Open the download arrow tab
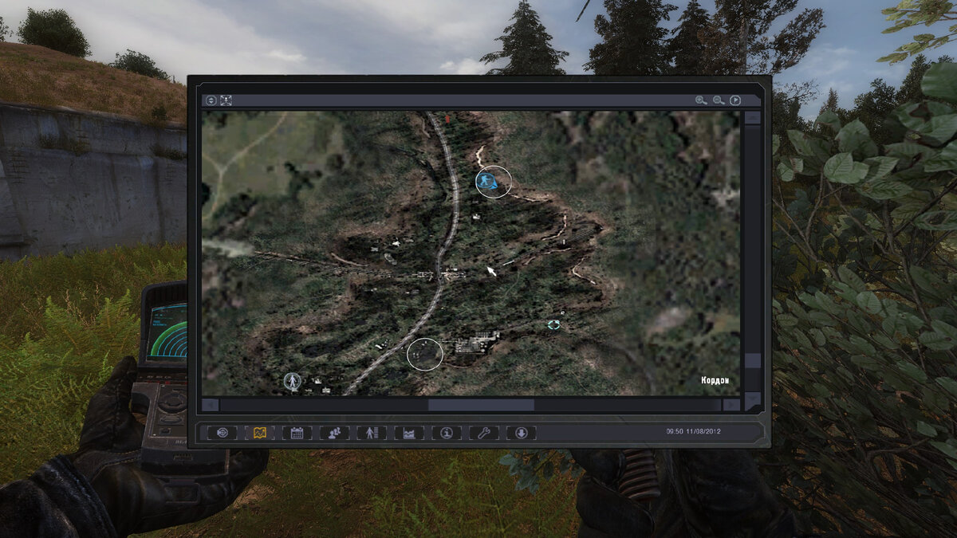The image size is (957, 538). click(521, 433)
